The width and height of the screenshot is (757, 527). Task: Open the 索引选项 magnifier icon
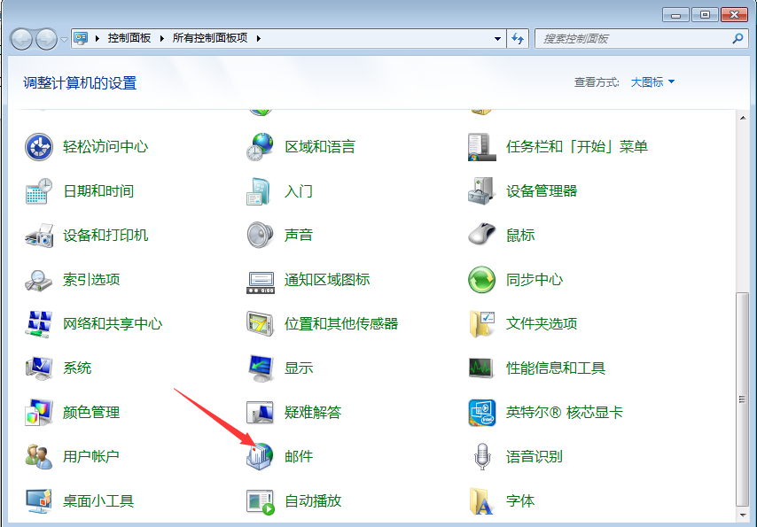point(39,280)
